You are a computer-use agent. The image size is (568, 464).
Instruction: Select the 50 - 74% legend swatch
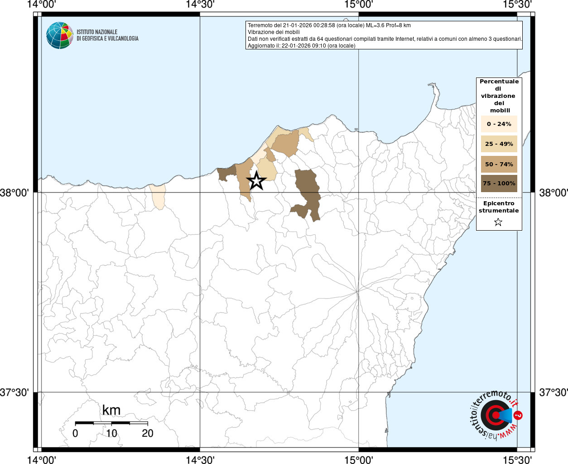click(499, 164)
